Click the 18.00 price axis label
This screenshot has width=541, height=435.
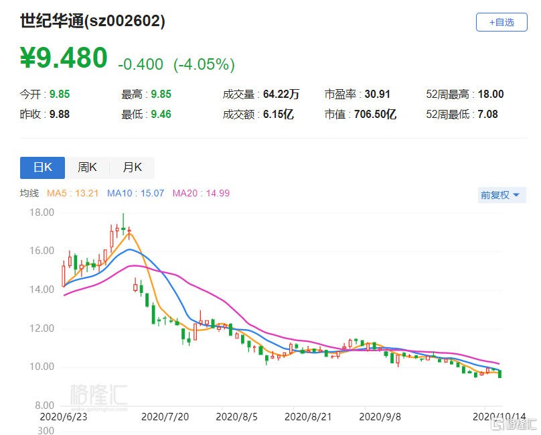pos(42,212)
